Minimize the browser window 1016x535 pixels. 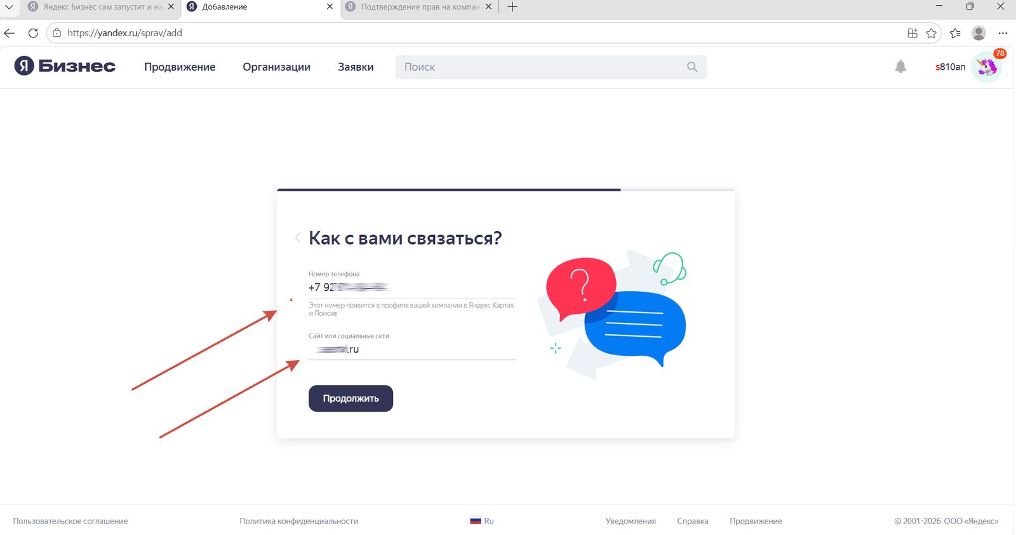[x=939, y=6]
